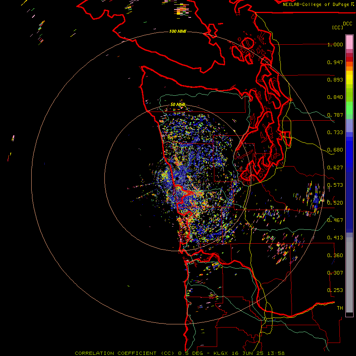356x356 pixels.
Task: Select the 0.573 legend value
Action: coord(335,185)
